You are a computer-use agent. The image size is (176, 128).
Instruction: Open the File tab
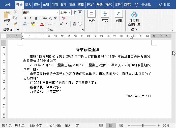pos(7,5)
